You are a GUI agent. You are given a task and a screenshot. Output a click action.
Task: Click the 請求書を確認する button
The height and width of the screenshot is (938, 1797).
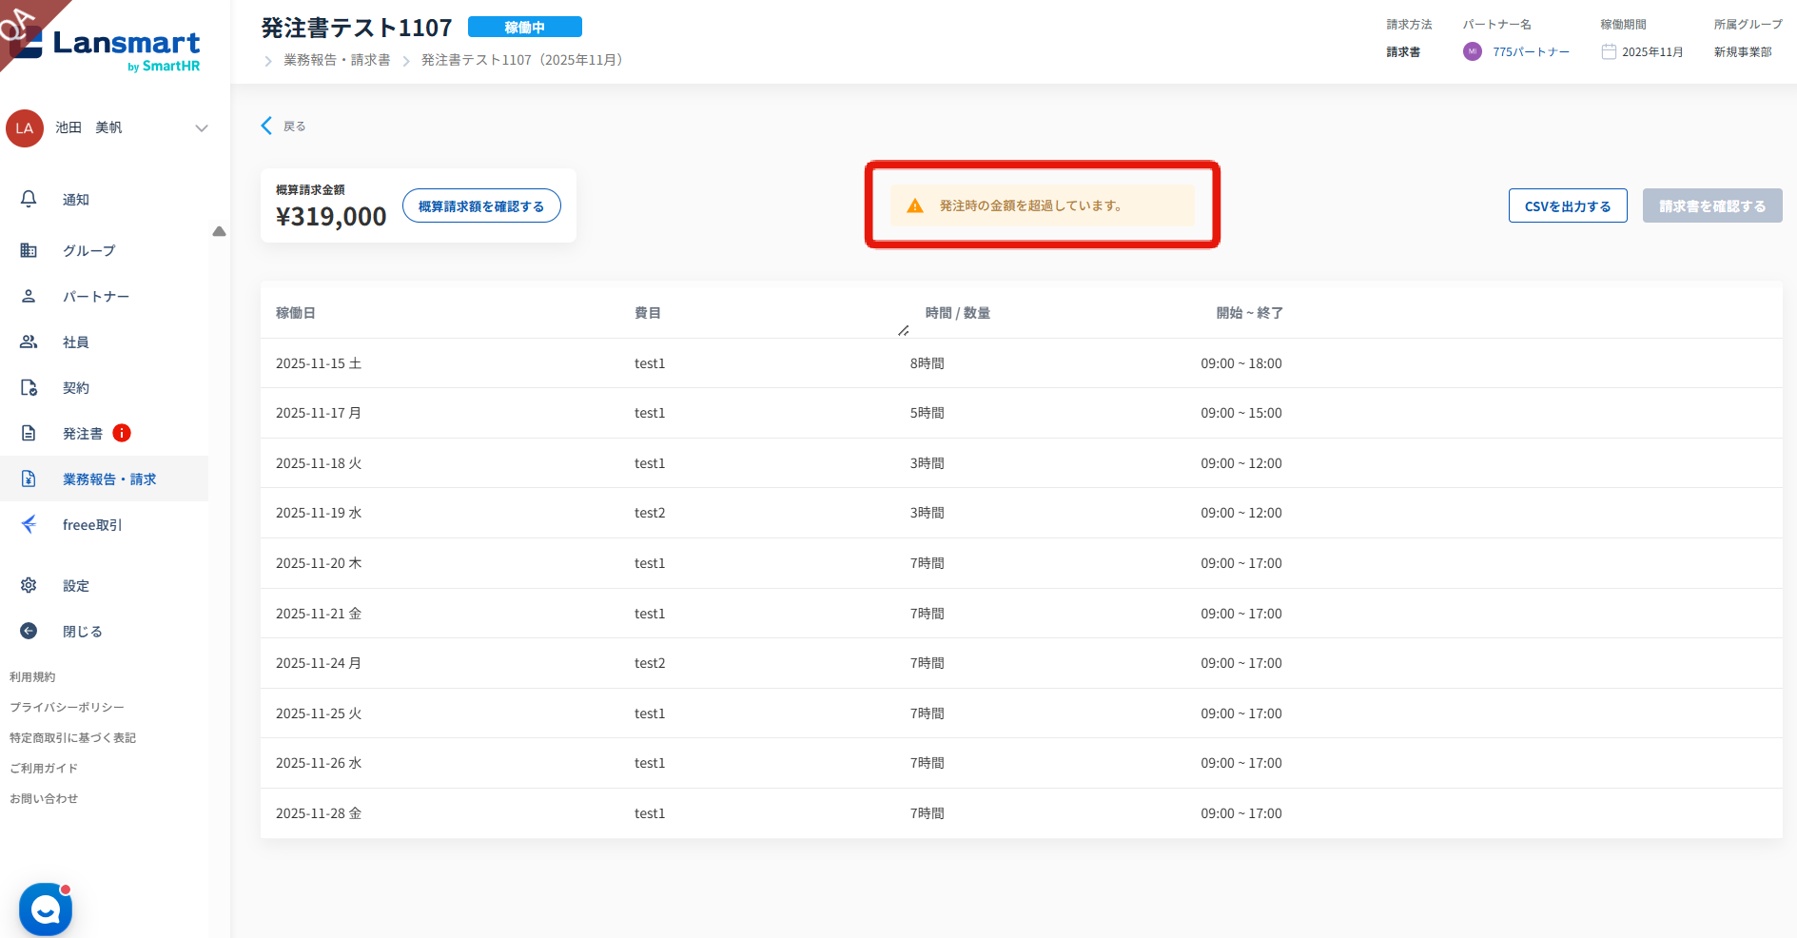pos(1712,206)
